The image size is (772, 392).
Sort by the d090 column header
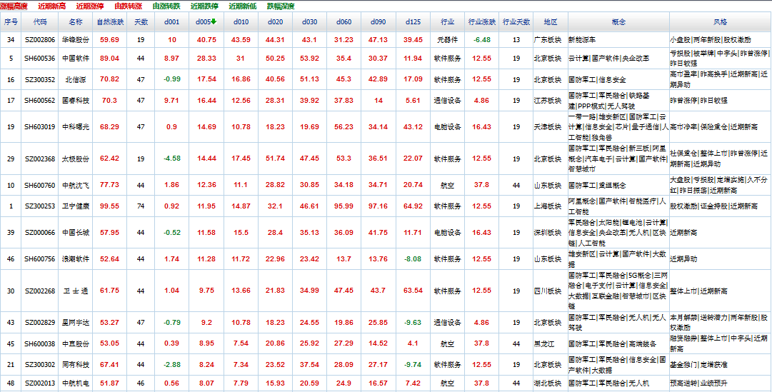tap(379, 22)
